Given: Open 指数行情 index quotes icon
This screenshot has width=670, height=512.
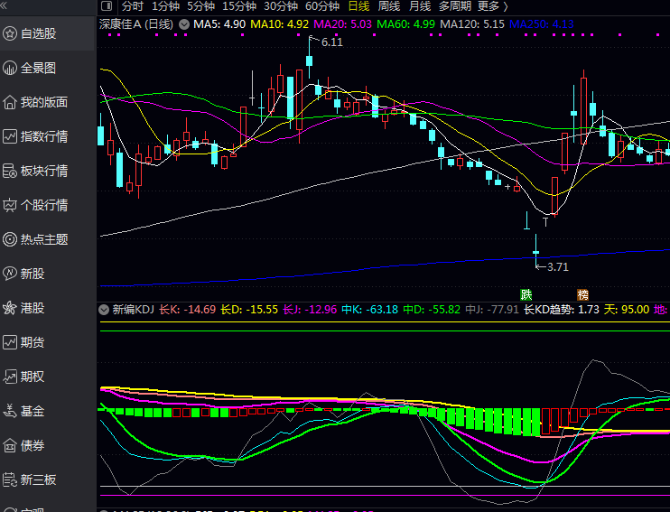Looking at the screenshot, I should 10,136.
